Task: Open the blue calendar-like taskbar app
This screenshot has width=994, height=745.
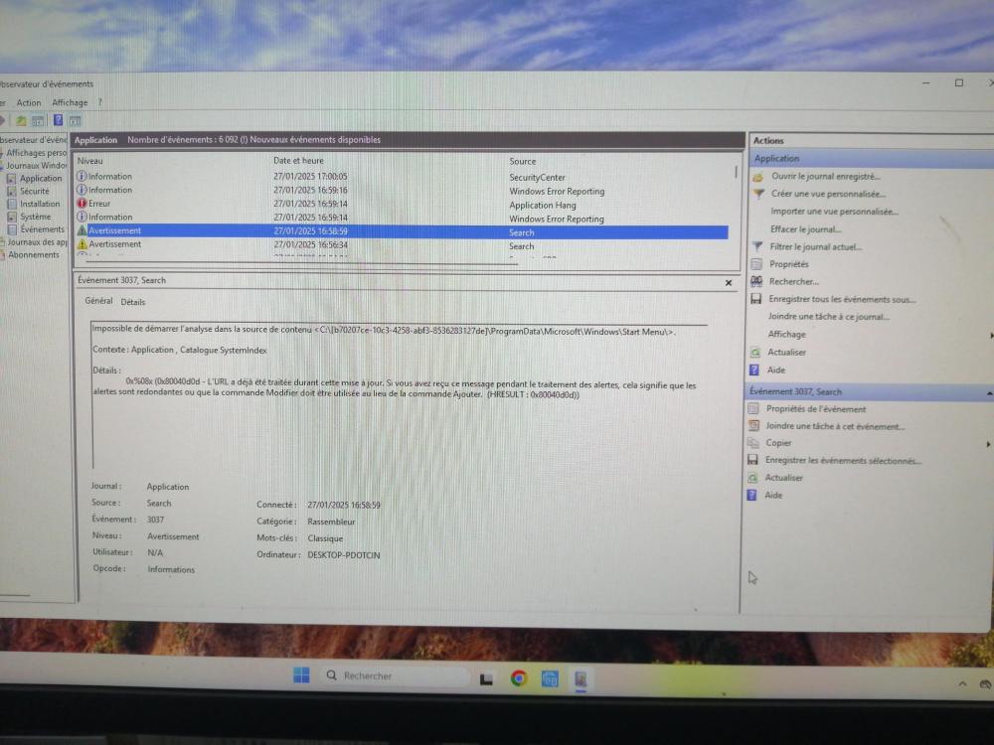Action: [550, 679]
